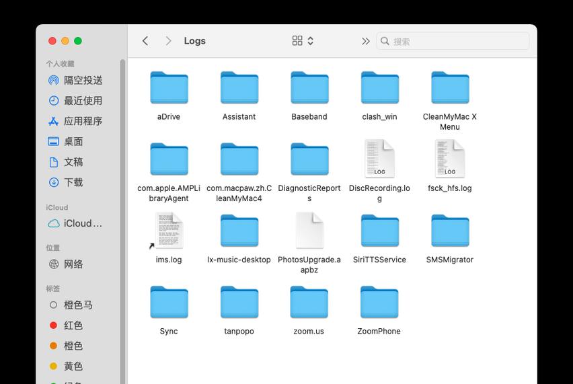Click the search field
The height and width of the screenshot is (384, 573).
click(453, 41)
